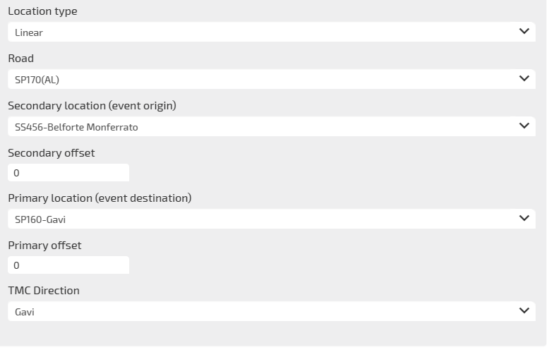552x362 pixels.
Task: Click the chevron arrow on Location type dropdown
Action: tap(524, 32)
